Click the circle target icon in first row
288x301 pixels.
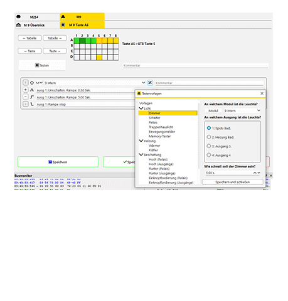click(x=32, y=83)
